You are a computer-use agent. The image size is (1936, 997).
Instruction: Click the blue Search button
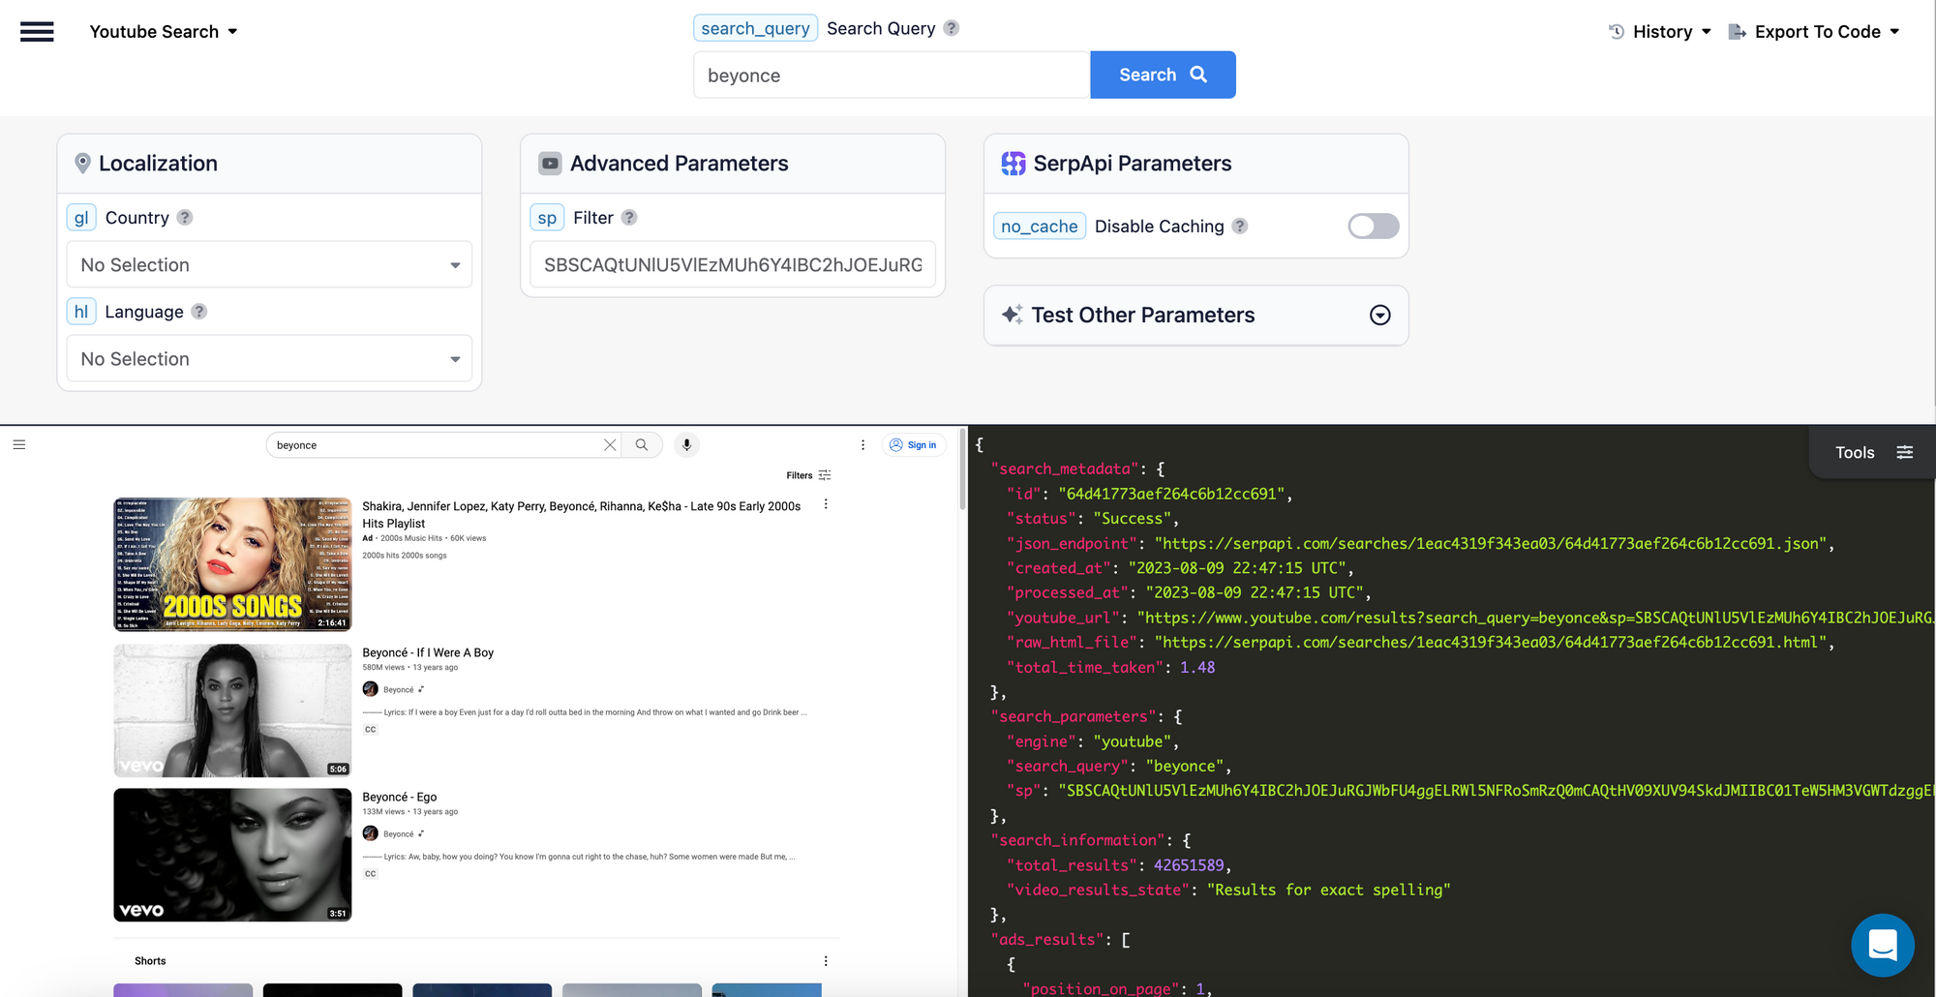tap(1163, 75)
